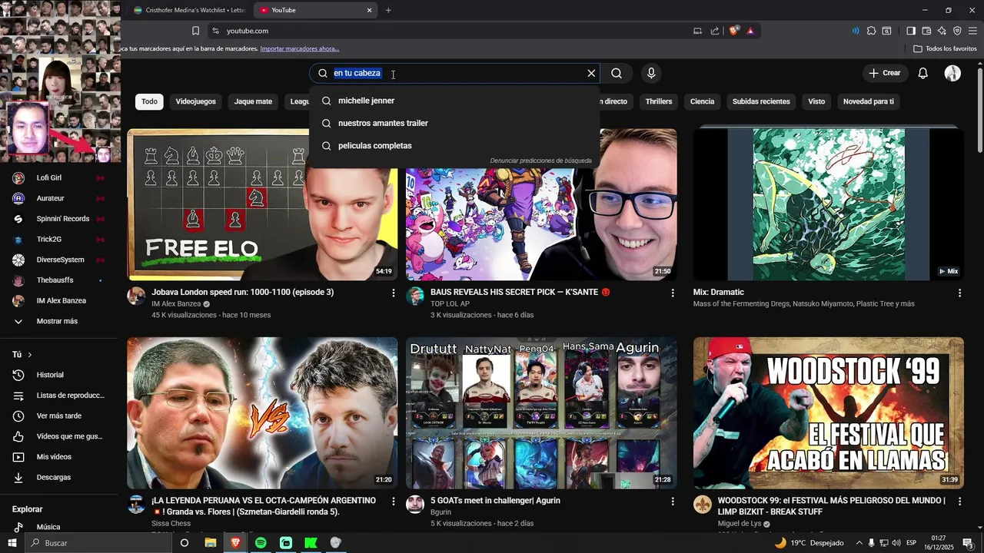The width and height of the screenshot is (984, 553).
Task: Switch to Cristhofer Medina's Watchlist tab
Action: click(189, 10)
